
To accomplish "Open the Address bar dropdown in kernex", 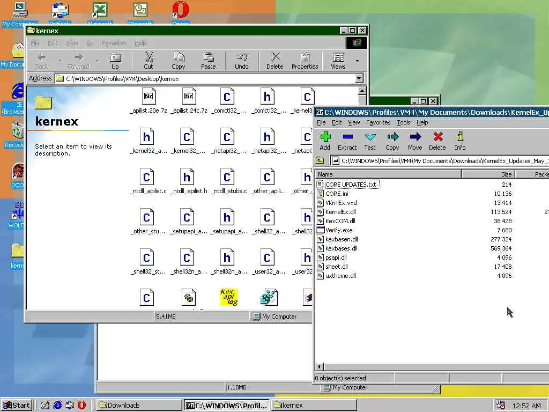I will 359,78.
